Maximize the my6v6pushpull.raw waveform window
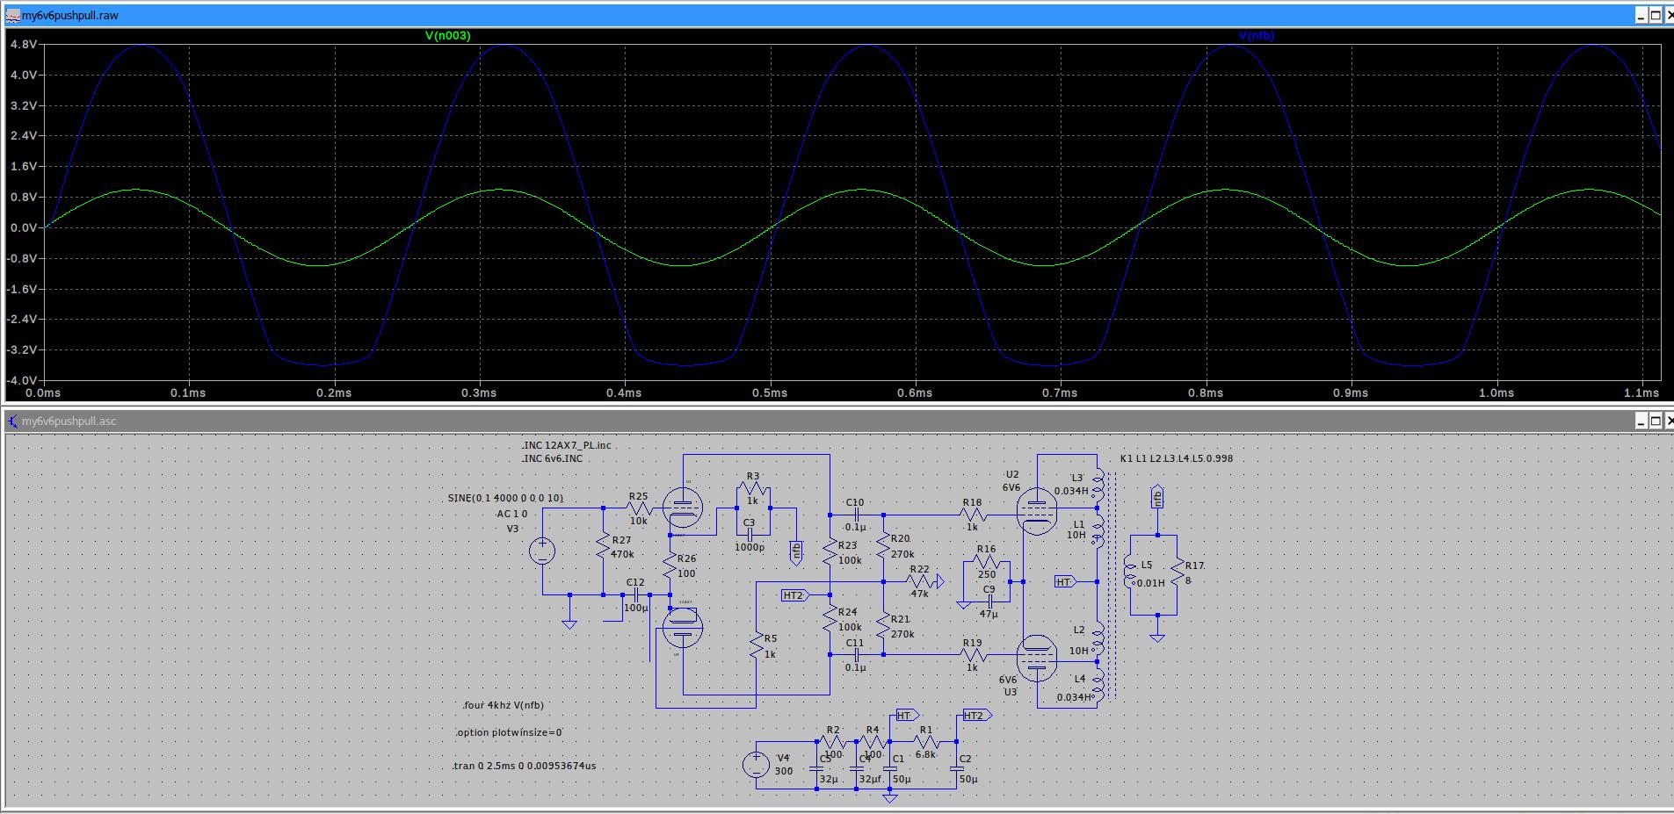 (x=1655, y=15)
